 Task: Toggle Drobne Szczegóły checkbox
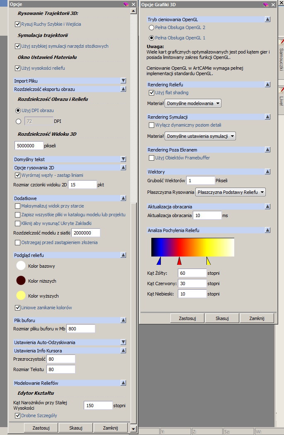tap(18, 415)
